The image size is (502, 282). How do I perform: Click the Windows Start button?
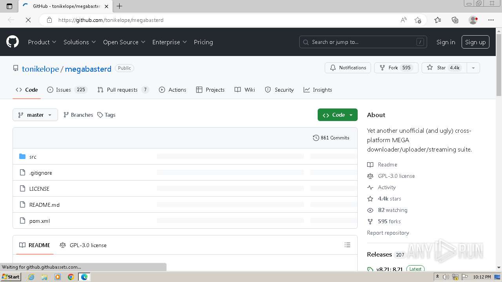tap(11, 277)
